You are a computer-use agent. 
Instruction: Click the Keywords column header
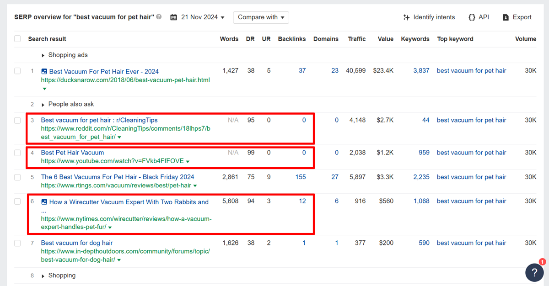tap(415, 39)
